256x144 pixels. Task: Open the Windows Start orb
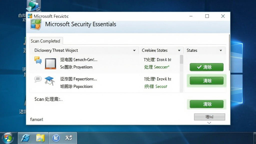7,138
